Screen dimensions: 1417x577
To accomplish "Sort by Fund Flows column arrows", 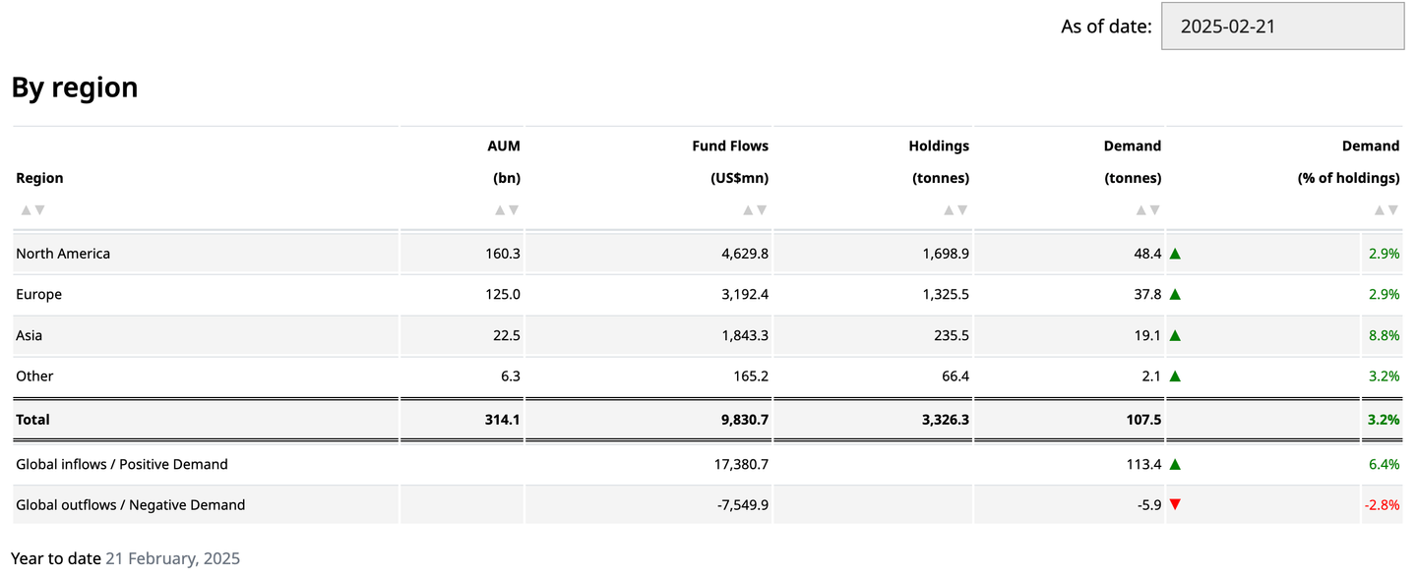I will (755, 209).
